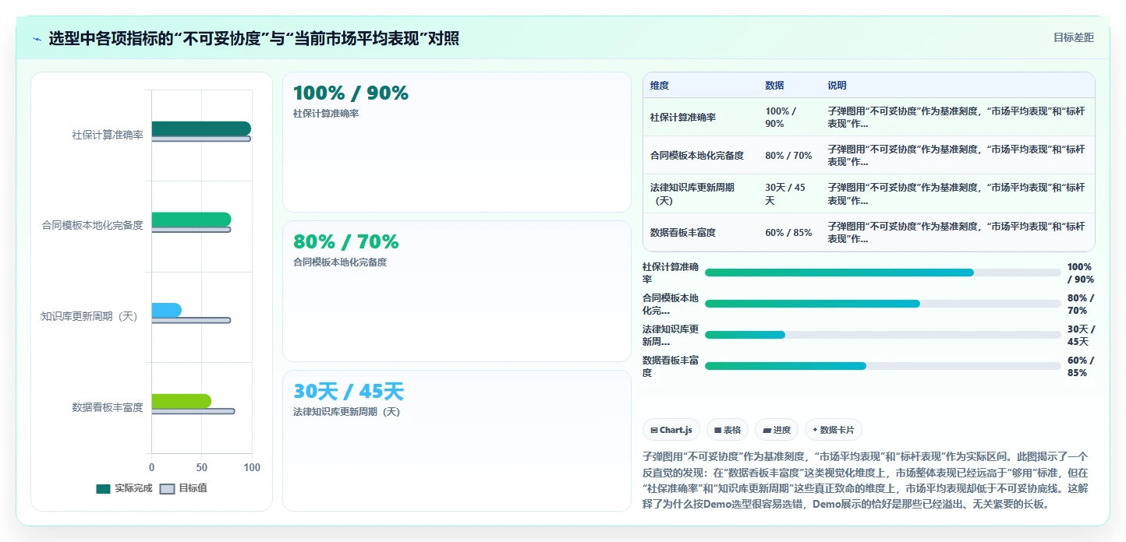The image size is (1126, 542).
Task: Open the 30天 / 45天 data card
Action: (456, 441)
